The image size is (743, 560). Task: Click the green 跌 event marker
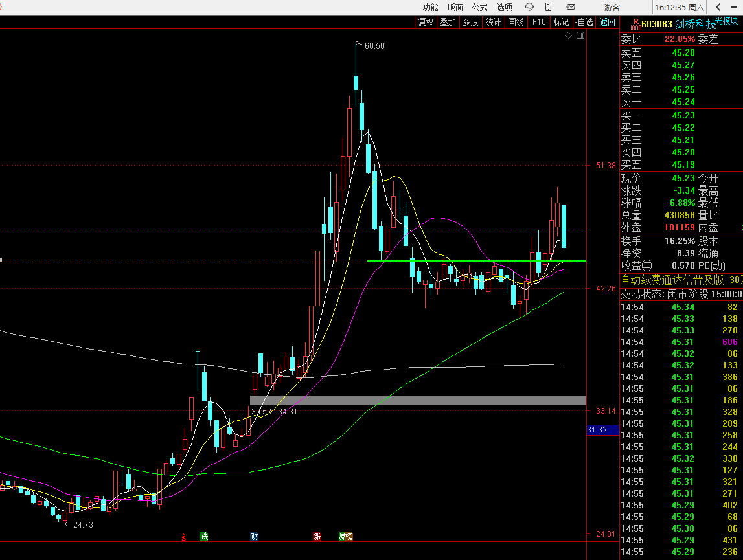click(x=204, y=536)
